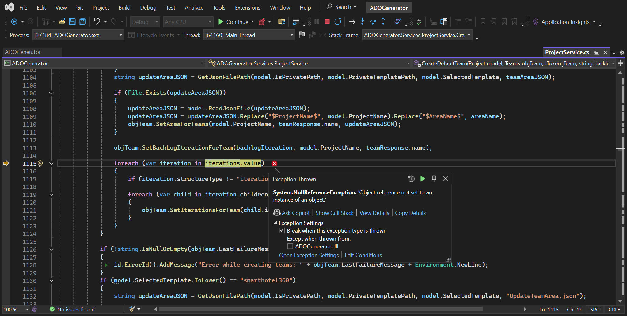Save all files with double floppy icon
The height and width of the screenshot is (316, 627).
[x=83, y=22]
